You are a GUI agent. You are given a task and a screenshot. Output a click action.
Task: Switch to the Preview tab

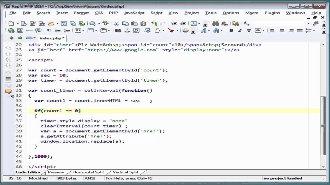(x=56, y=172)
